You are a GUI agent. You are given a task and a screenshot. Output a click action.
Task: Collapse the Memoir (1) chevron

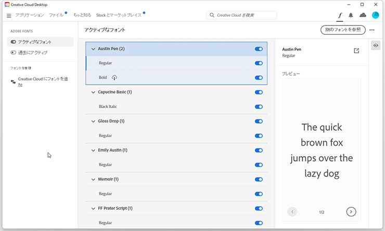coord(93,180)
